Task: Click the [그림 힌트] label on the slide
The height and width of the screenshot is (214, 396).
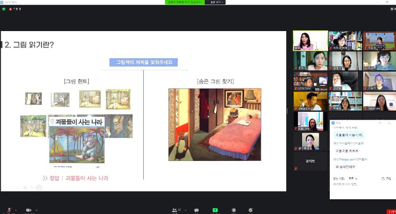Action: tap(76, 81)
